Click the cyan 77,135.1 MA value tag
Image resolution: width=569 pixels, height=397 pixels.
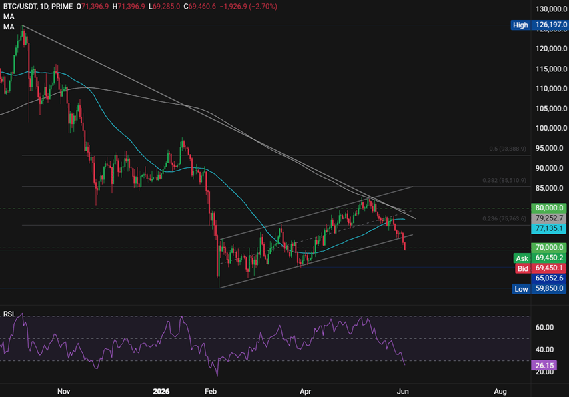pos(549,228)
